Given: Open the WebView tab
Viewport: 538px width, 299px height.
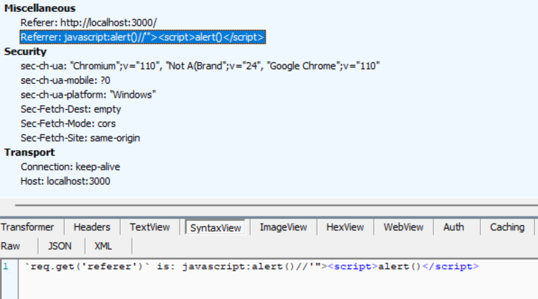Looking at the screenshot, I should coord(403,227).
